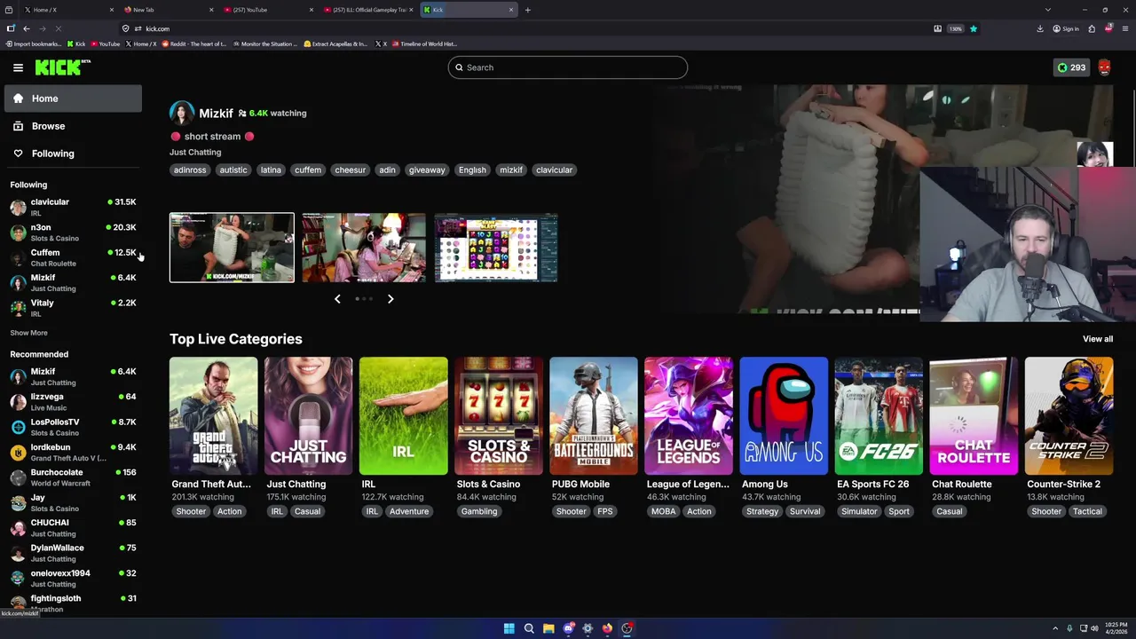Open the Grand Theft Auto category card
The image size is (1136, 639).
pyautogui.click(x=214, y=415)
